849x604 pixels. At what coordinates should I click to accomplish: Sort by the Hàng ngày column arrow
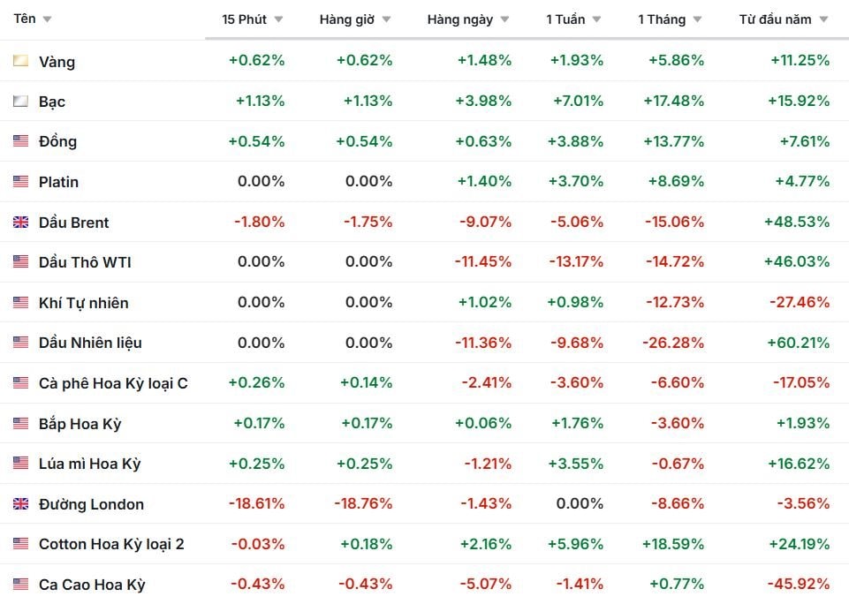504,19
